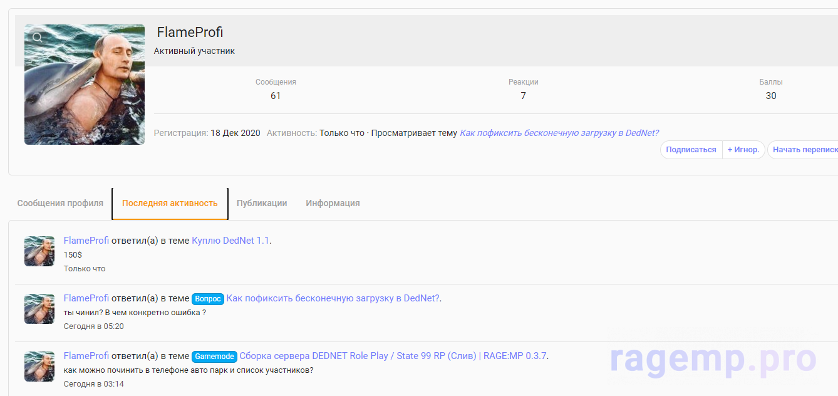Open the viewed topic link about бесконечную загрузку
Viewport: 838px width, 396px height.
click(559, 133)
